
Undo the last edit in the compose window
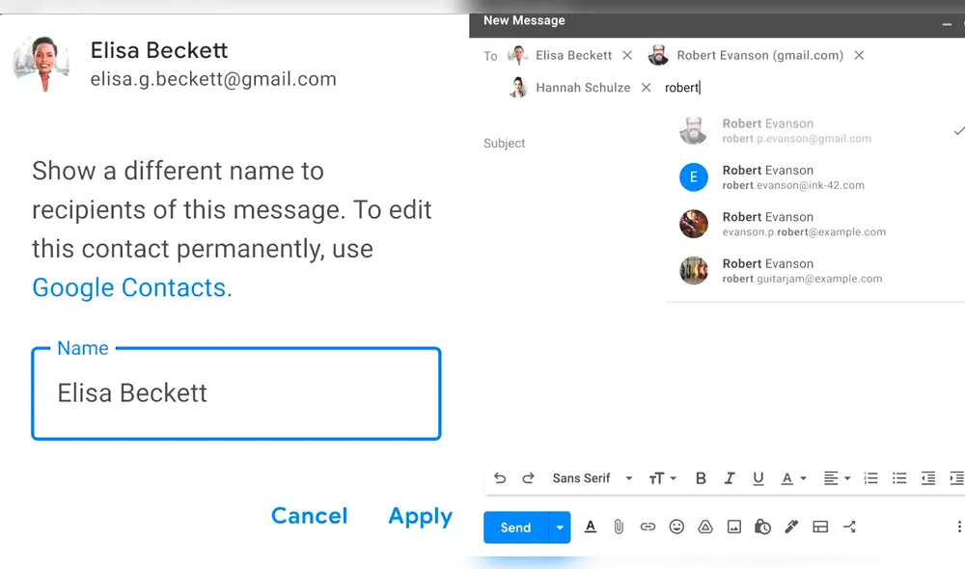coord(500,477)
